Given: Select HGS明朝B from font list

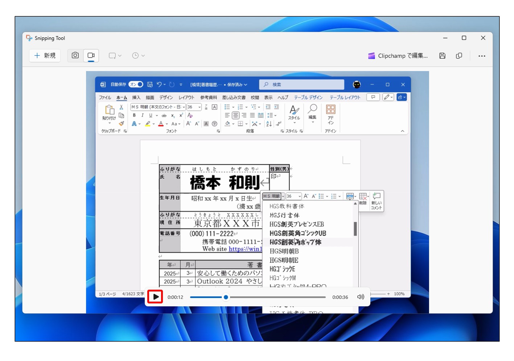Looking at the screenshot, I should tap(284, 251).
